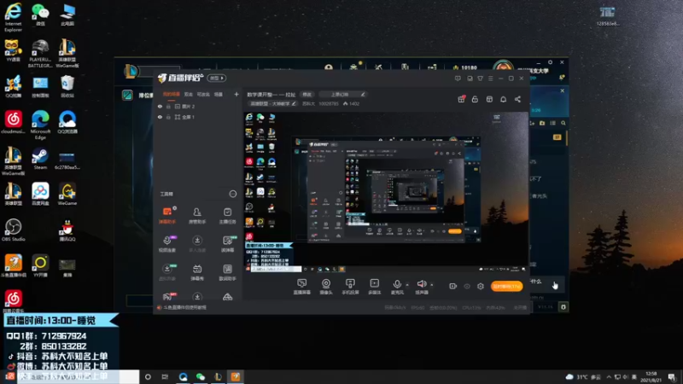The width and height of the screenshot is (683, 384).
Task: Open the 歌词助手 tool in the toolbox
Action: pos(227,272)
